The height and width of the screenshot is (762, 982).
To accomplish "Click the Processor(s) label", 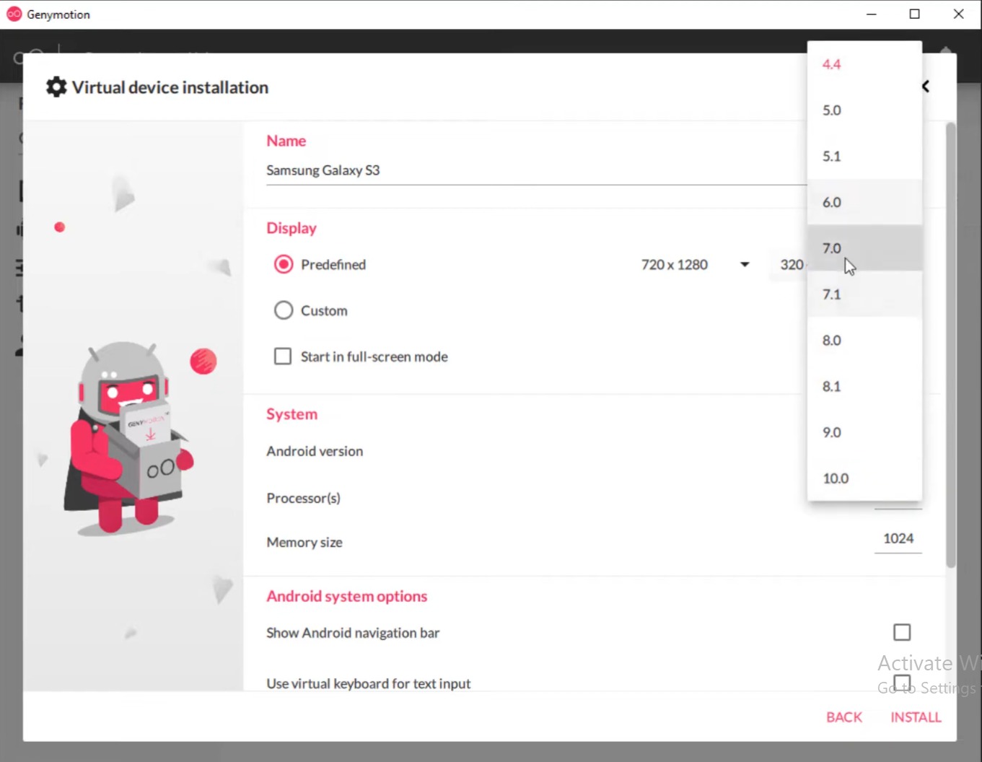I will click(x=303, y=498).
